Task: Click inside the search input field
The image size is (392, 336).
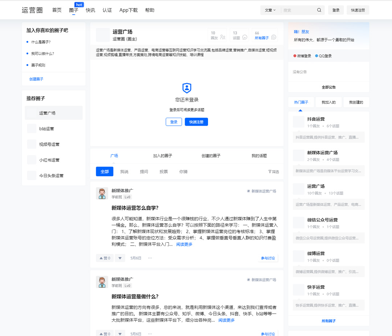Action: tap(298, 10)
